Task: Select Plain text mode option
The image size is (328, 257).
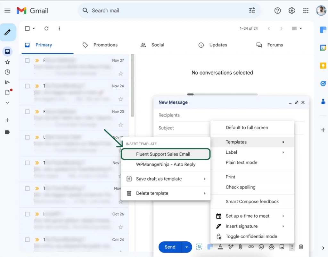Action: click(252, 163)
